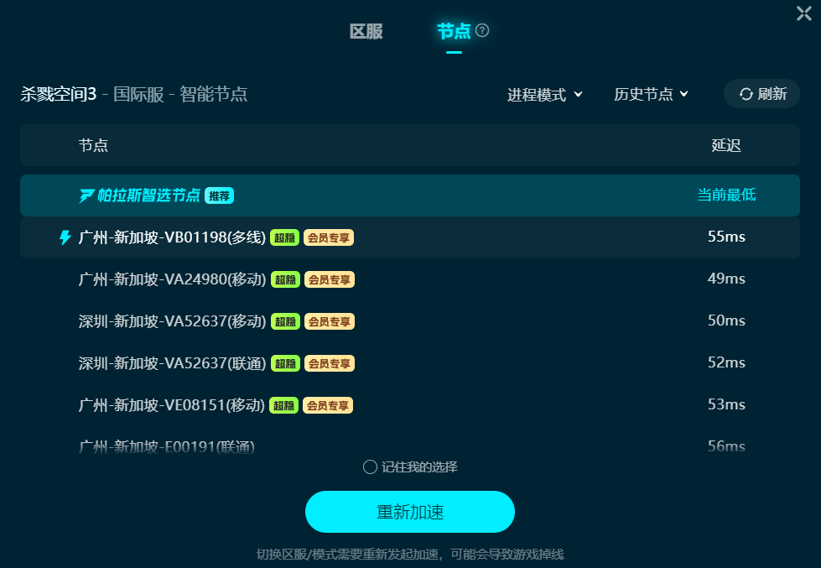The image size is (821, 568).
Task: Close the node selection dialog
Action: 803,13
